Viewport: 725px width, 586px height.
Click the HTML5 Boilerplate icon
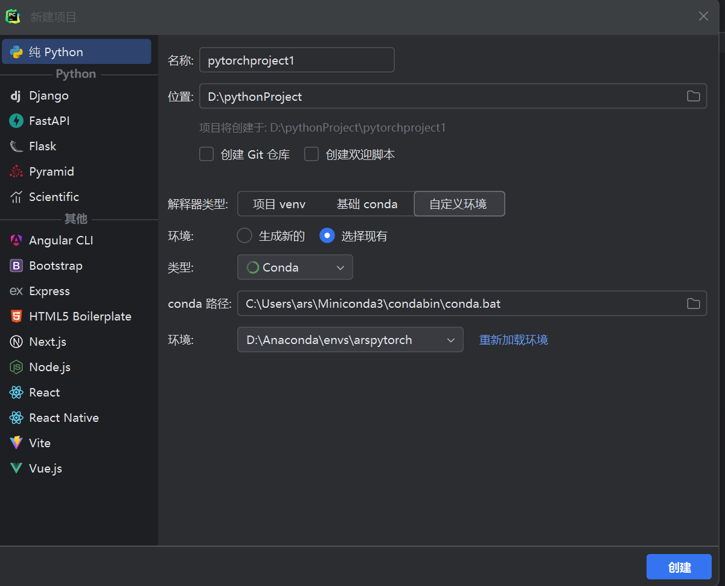pos(16,316)
